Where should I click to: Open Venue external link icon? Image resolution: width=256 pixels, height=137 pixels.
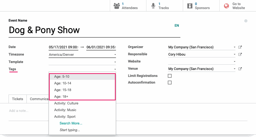pyautogui.click(x=240, y=69)
